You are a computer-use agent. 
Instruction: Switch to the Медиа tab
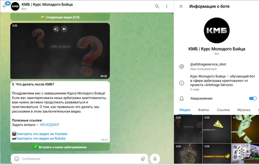[x=185, y=110]
